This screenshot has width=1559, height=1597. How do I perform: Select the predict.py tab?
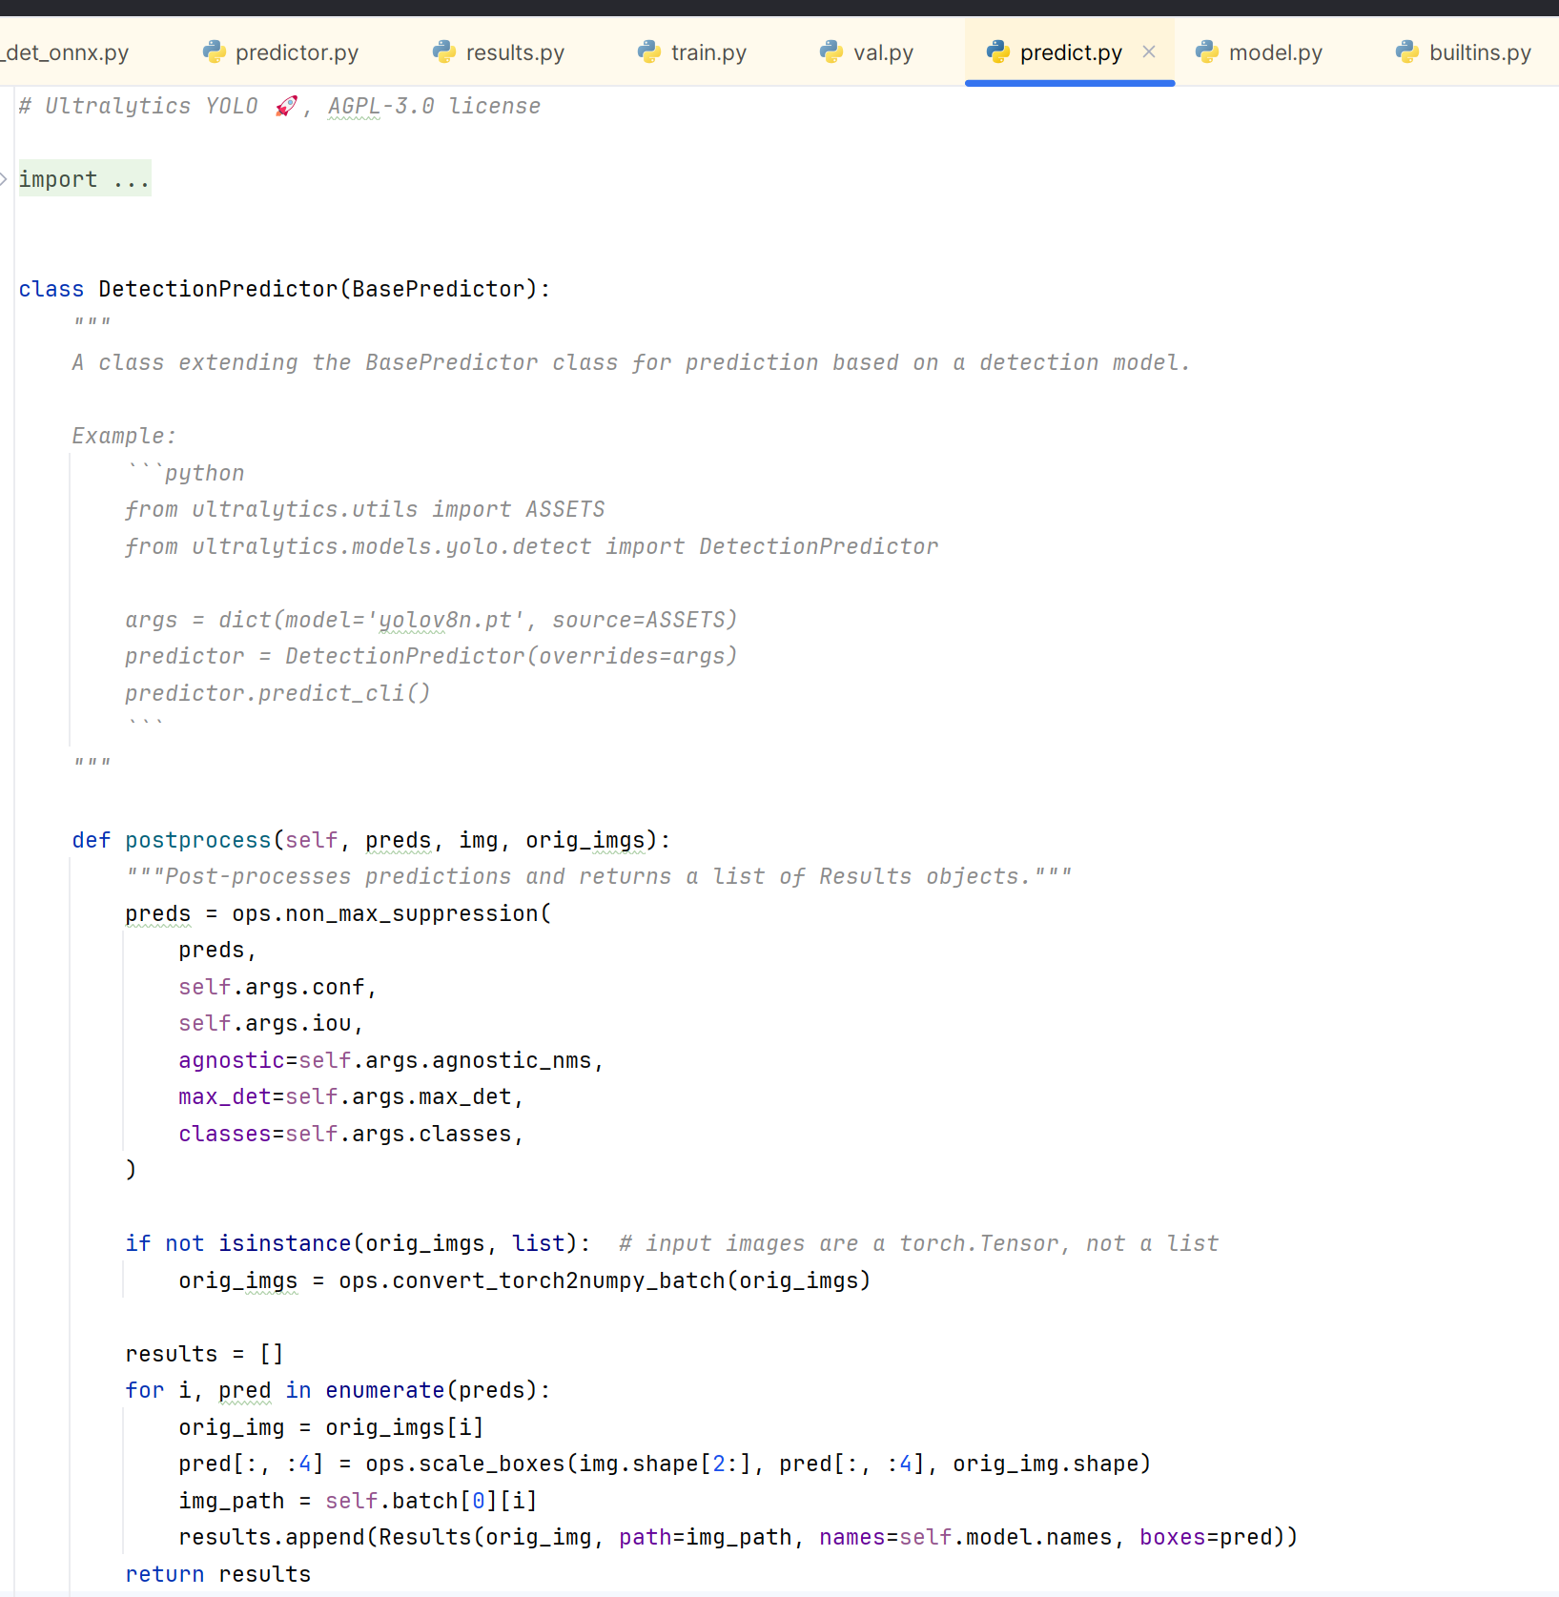tap(1071, 52)
